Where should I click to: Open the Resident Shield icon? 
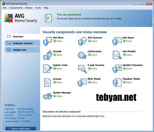[x=117, y=82]
